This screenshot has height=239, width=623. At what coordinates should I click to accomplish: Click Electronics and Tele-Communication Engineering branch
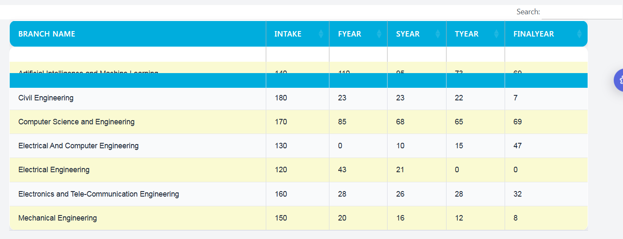99,194
